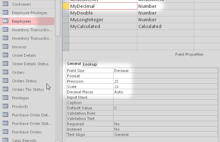Open the Lookup tab
Viewport: 220px width, 142px height.
tap(90, 64)
